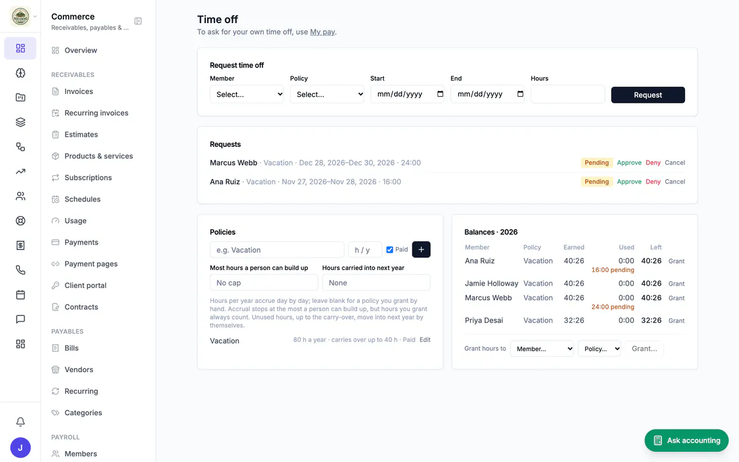Open Schedules in sidebar

(x=83, y=200)
